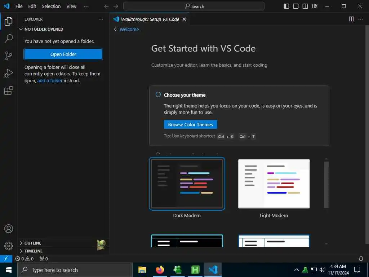Click Go Back arrow in title bar
The height and width of the screenshot is (277, 369).
tap(106, 6)
